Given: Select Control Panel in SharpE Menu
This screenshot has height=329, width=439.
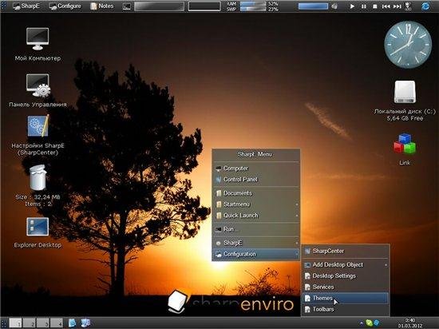Looking at the screenshot, I should click(x=256, y=180).
